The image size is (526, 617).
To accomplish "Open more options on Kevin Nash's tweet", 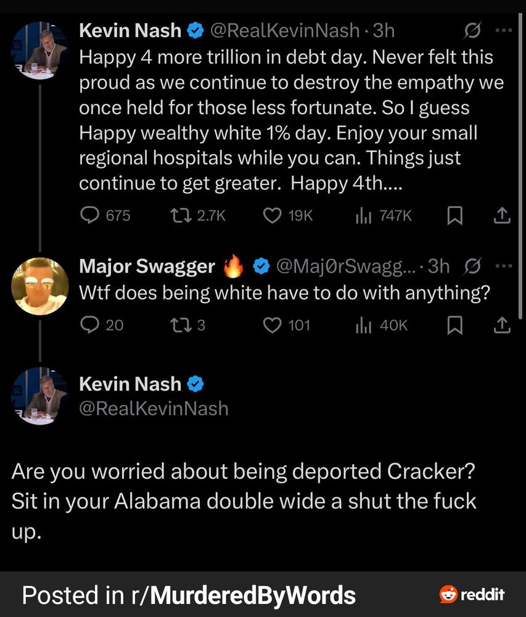I will click(x=504, y=30).
